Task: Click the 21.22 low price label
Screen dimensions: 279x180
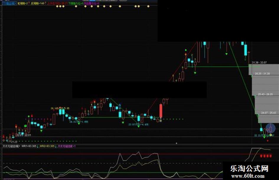Action: tap(14, 142)
